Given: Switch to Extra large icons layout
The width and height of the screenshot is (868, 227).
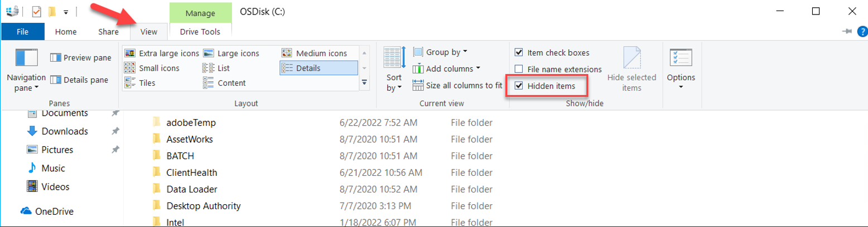Looking at the screenshot, I should click(x=162, y=53).
